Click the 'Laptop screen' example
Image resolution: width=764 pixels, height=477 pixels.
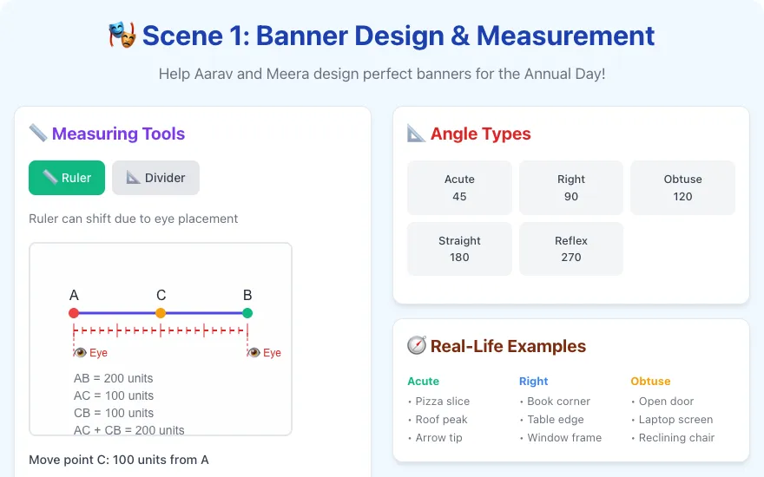675,420
